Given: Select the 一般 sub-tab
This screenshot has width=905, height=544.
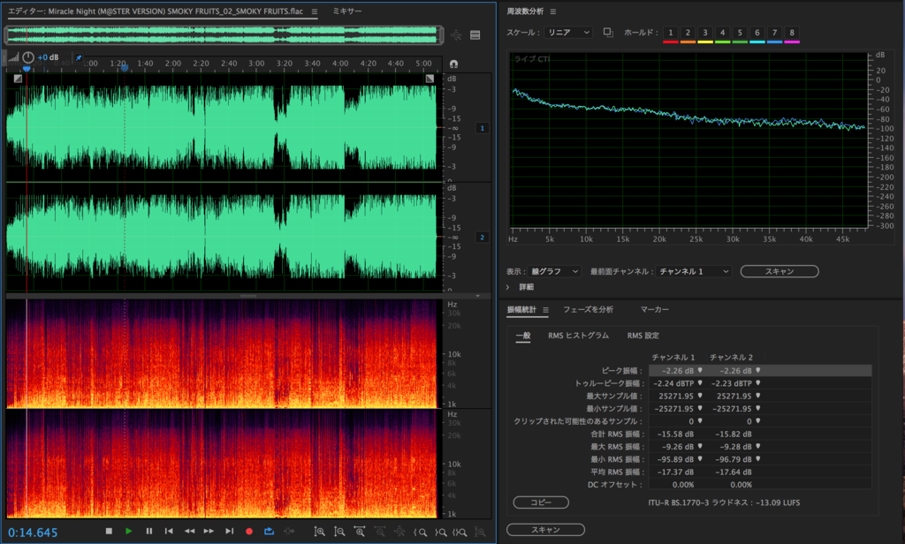Looking at the screenshot, I should point(523,336).
